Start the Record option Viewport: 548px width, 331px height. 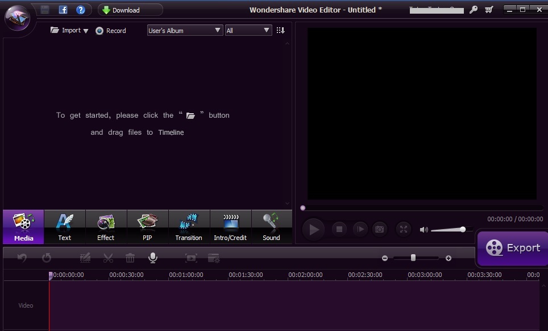[x=111, y=31]
